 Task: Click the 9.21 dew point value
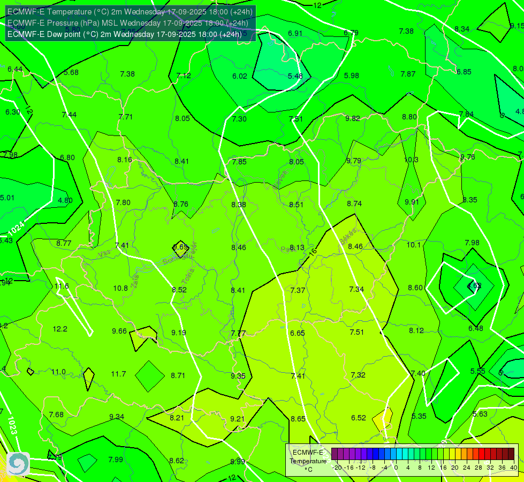pos(238,419)
